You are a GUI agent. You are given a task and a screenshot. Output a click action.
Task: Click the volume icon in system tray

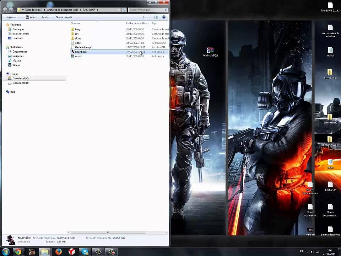(x=313, y=252)
